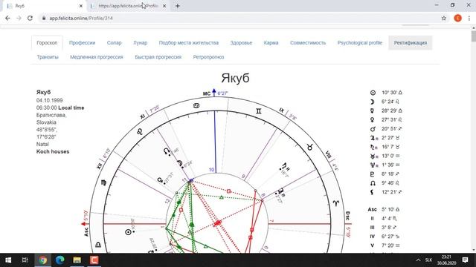476x267 pixels.
Task: Open the Соляр tab
Action: 114,43
